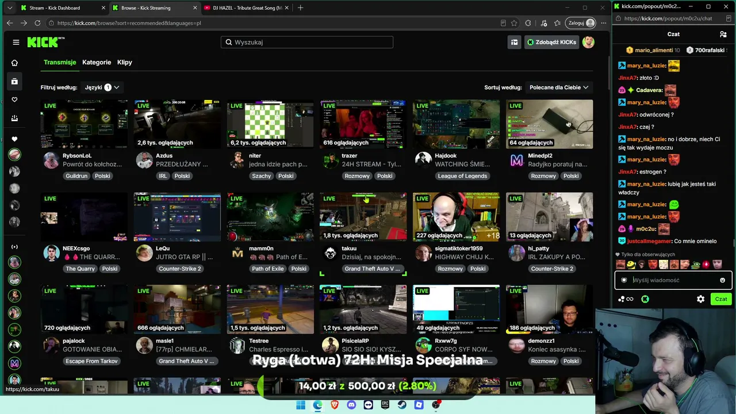Open the RybsonLoL stream thumbnail

[x=84, y=124]
